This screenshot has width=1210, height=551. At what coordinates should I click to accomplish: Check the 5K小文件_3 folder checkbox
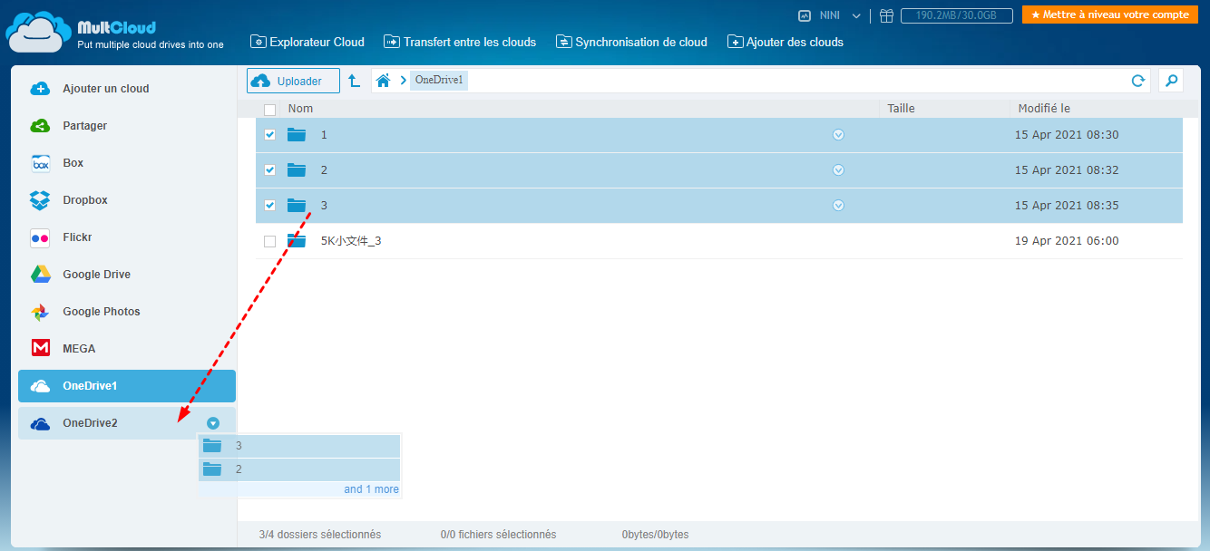(269, 241)
